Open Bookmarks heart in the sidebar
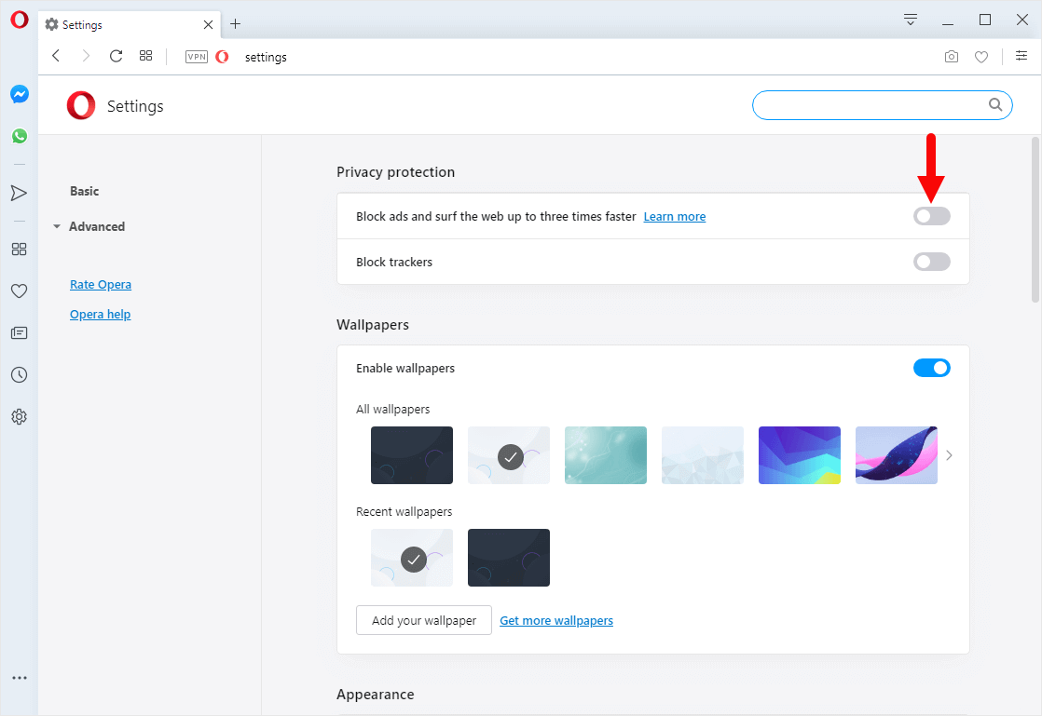Screen dimensions: 1042x716 (20, 290)
